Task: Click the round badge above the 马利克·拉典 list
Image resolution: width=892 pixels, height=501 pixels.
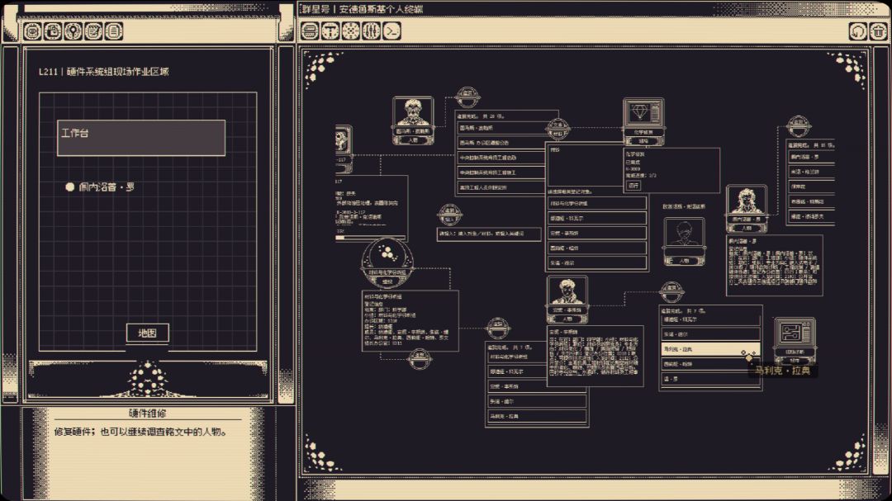Action: pos(671,291)
